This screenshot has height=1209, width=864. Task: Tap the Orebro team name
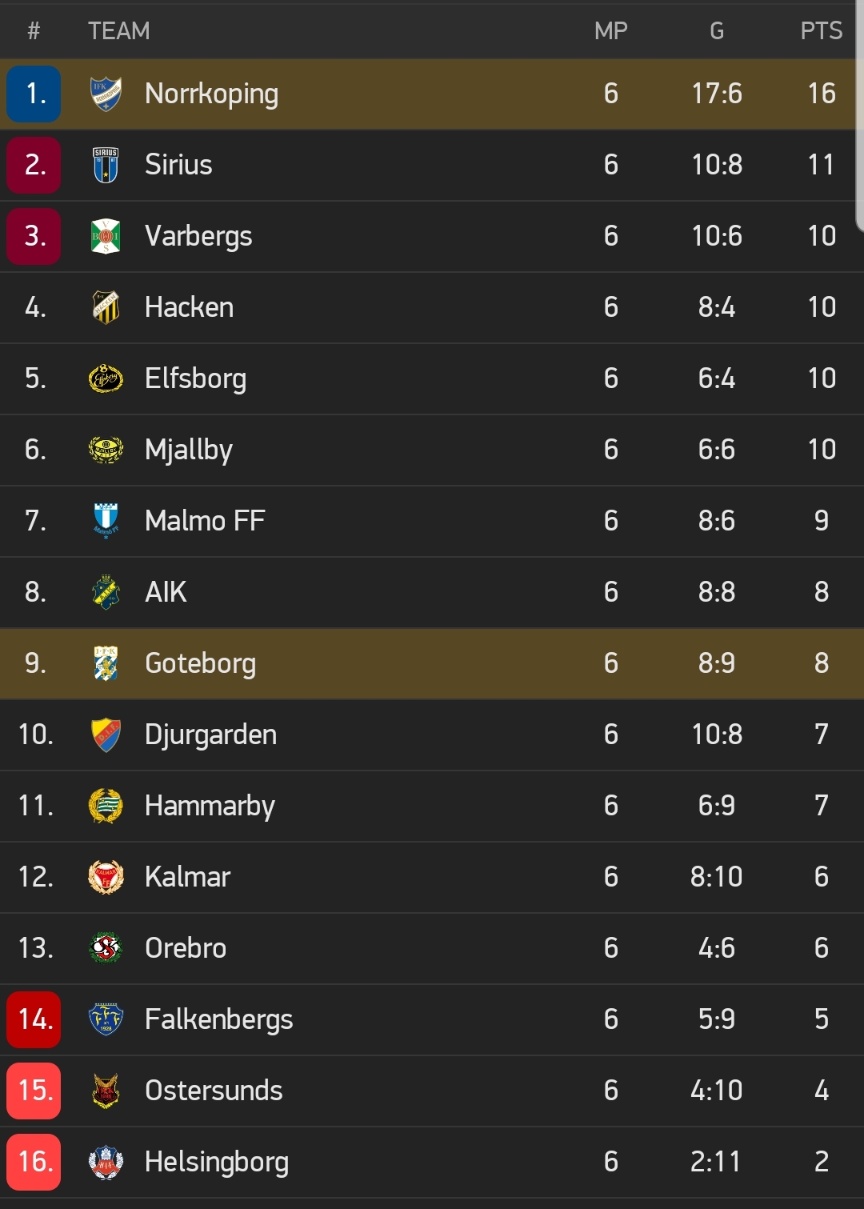(186, 948)
